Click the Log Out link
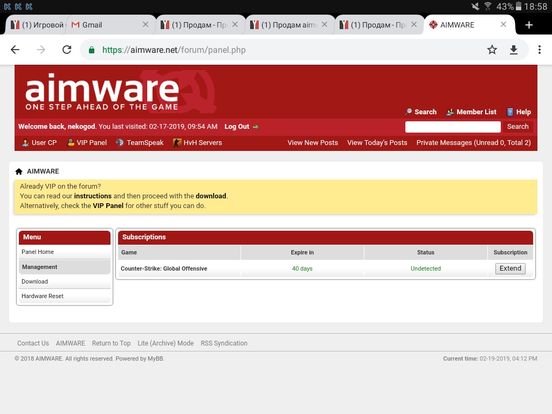This screenshot has height=414, width=552. 237,127
